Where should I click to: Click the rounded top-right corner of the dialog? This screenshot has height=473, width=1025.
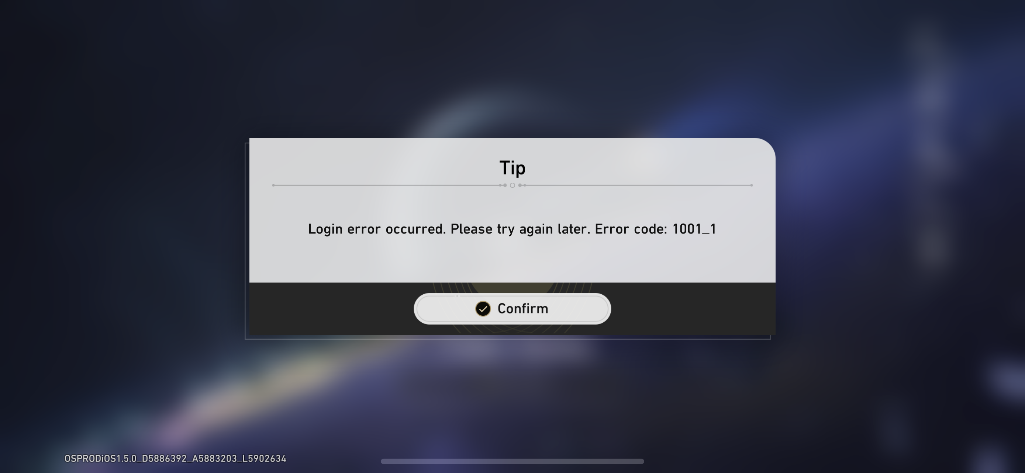(x=764, y=148)
